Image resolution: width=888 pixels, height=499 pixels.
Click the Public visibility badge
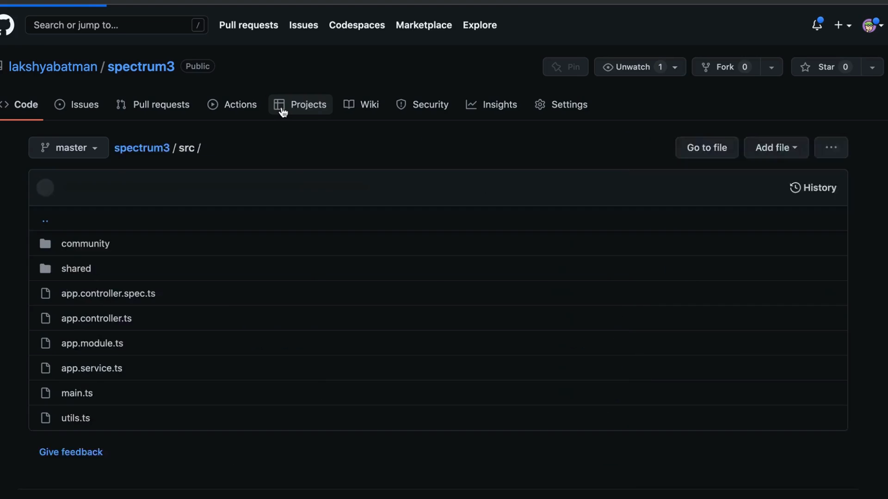tap(197, 66)
